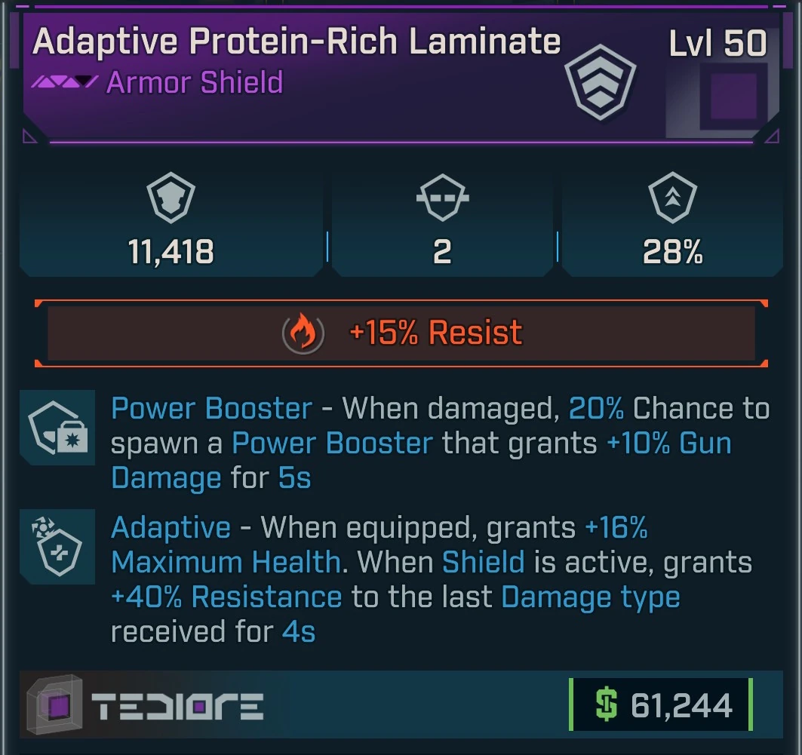Viewport: 802px width, 755px height.
Task: Click the Adaptive keyword link
Action: click(171, 528)
